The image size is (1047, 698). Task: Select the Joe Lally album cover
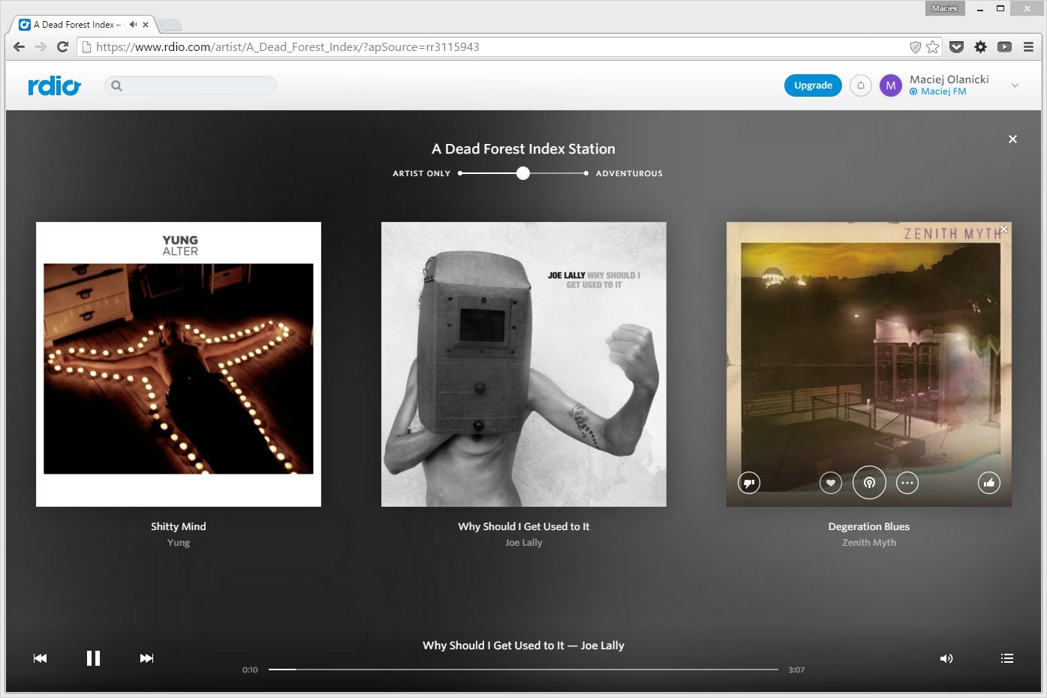click(x=524, y=364)
